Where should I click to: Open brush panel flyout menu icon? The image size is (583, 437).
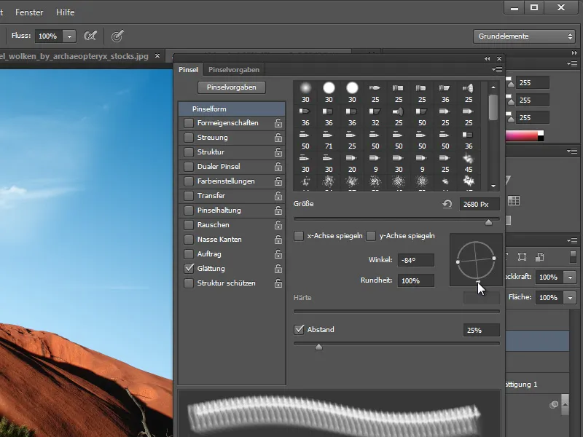pyautogui.click(x=497, y=69)
